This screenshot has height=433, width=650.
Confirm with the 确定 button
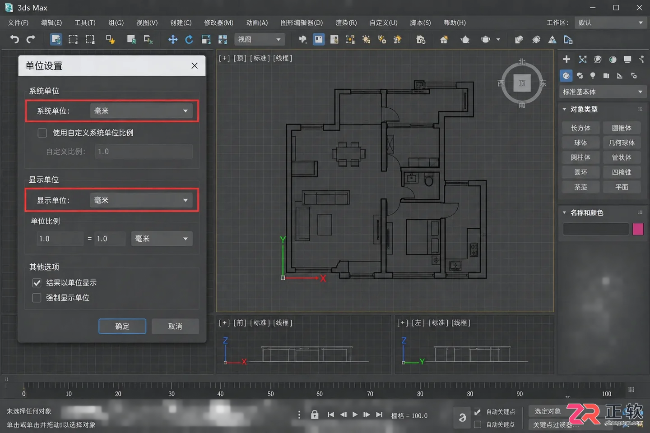tap(122, 326)
